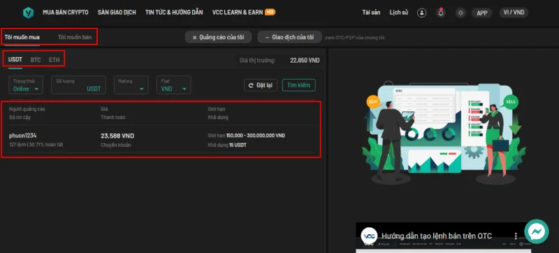
Task: Click the 23,588 VND price
Action: tap(117, 136)
